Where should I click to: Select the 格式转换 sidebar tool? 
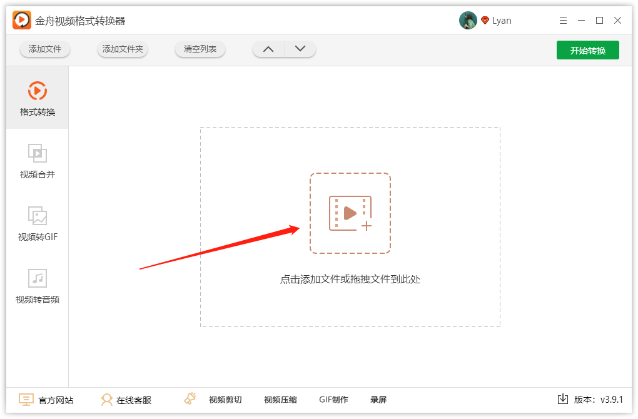(x=38, y=98)
